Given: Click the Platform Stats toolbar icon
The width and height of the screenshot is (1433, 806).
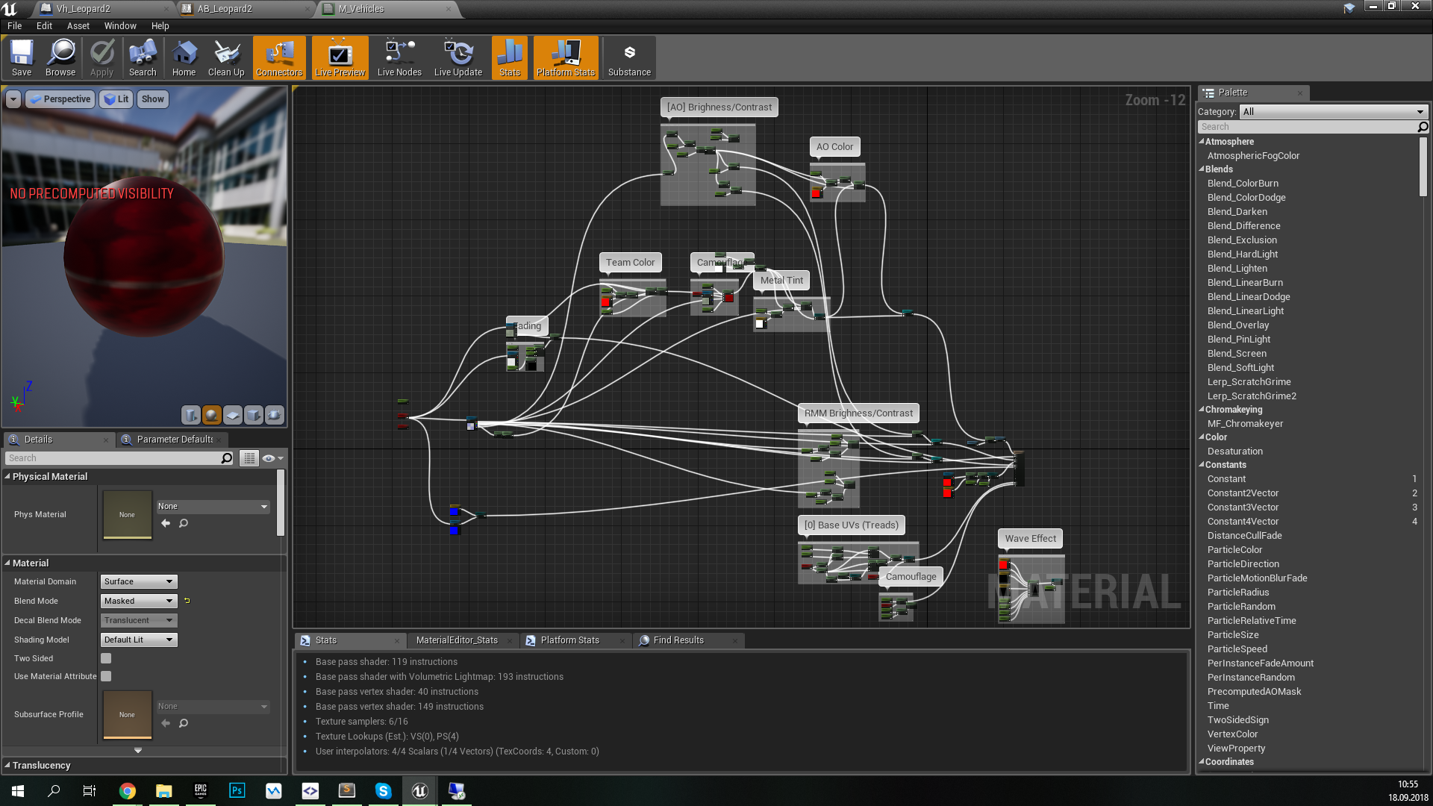Looking at the screenshot, I should pyautogui.click(x=566, y=58).
